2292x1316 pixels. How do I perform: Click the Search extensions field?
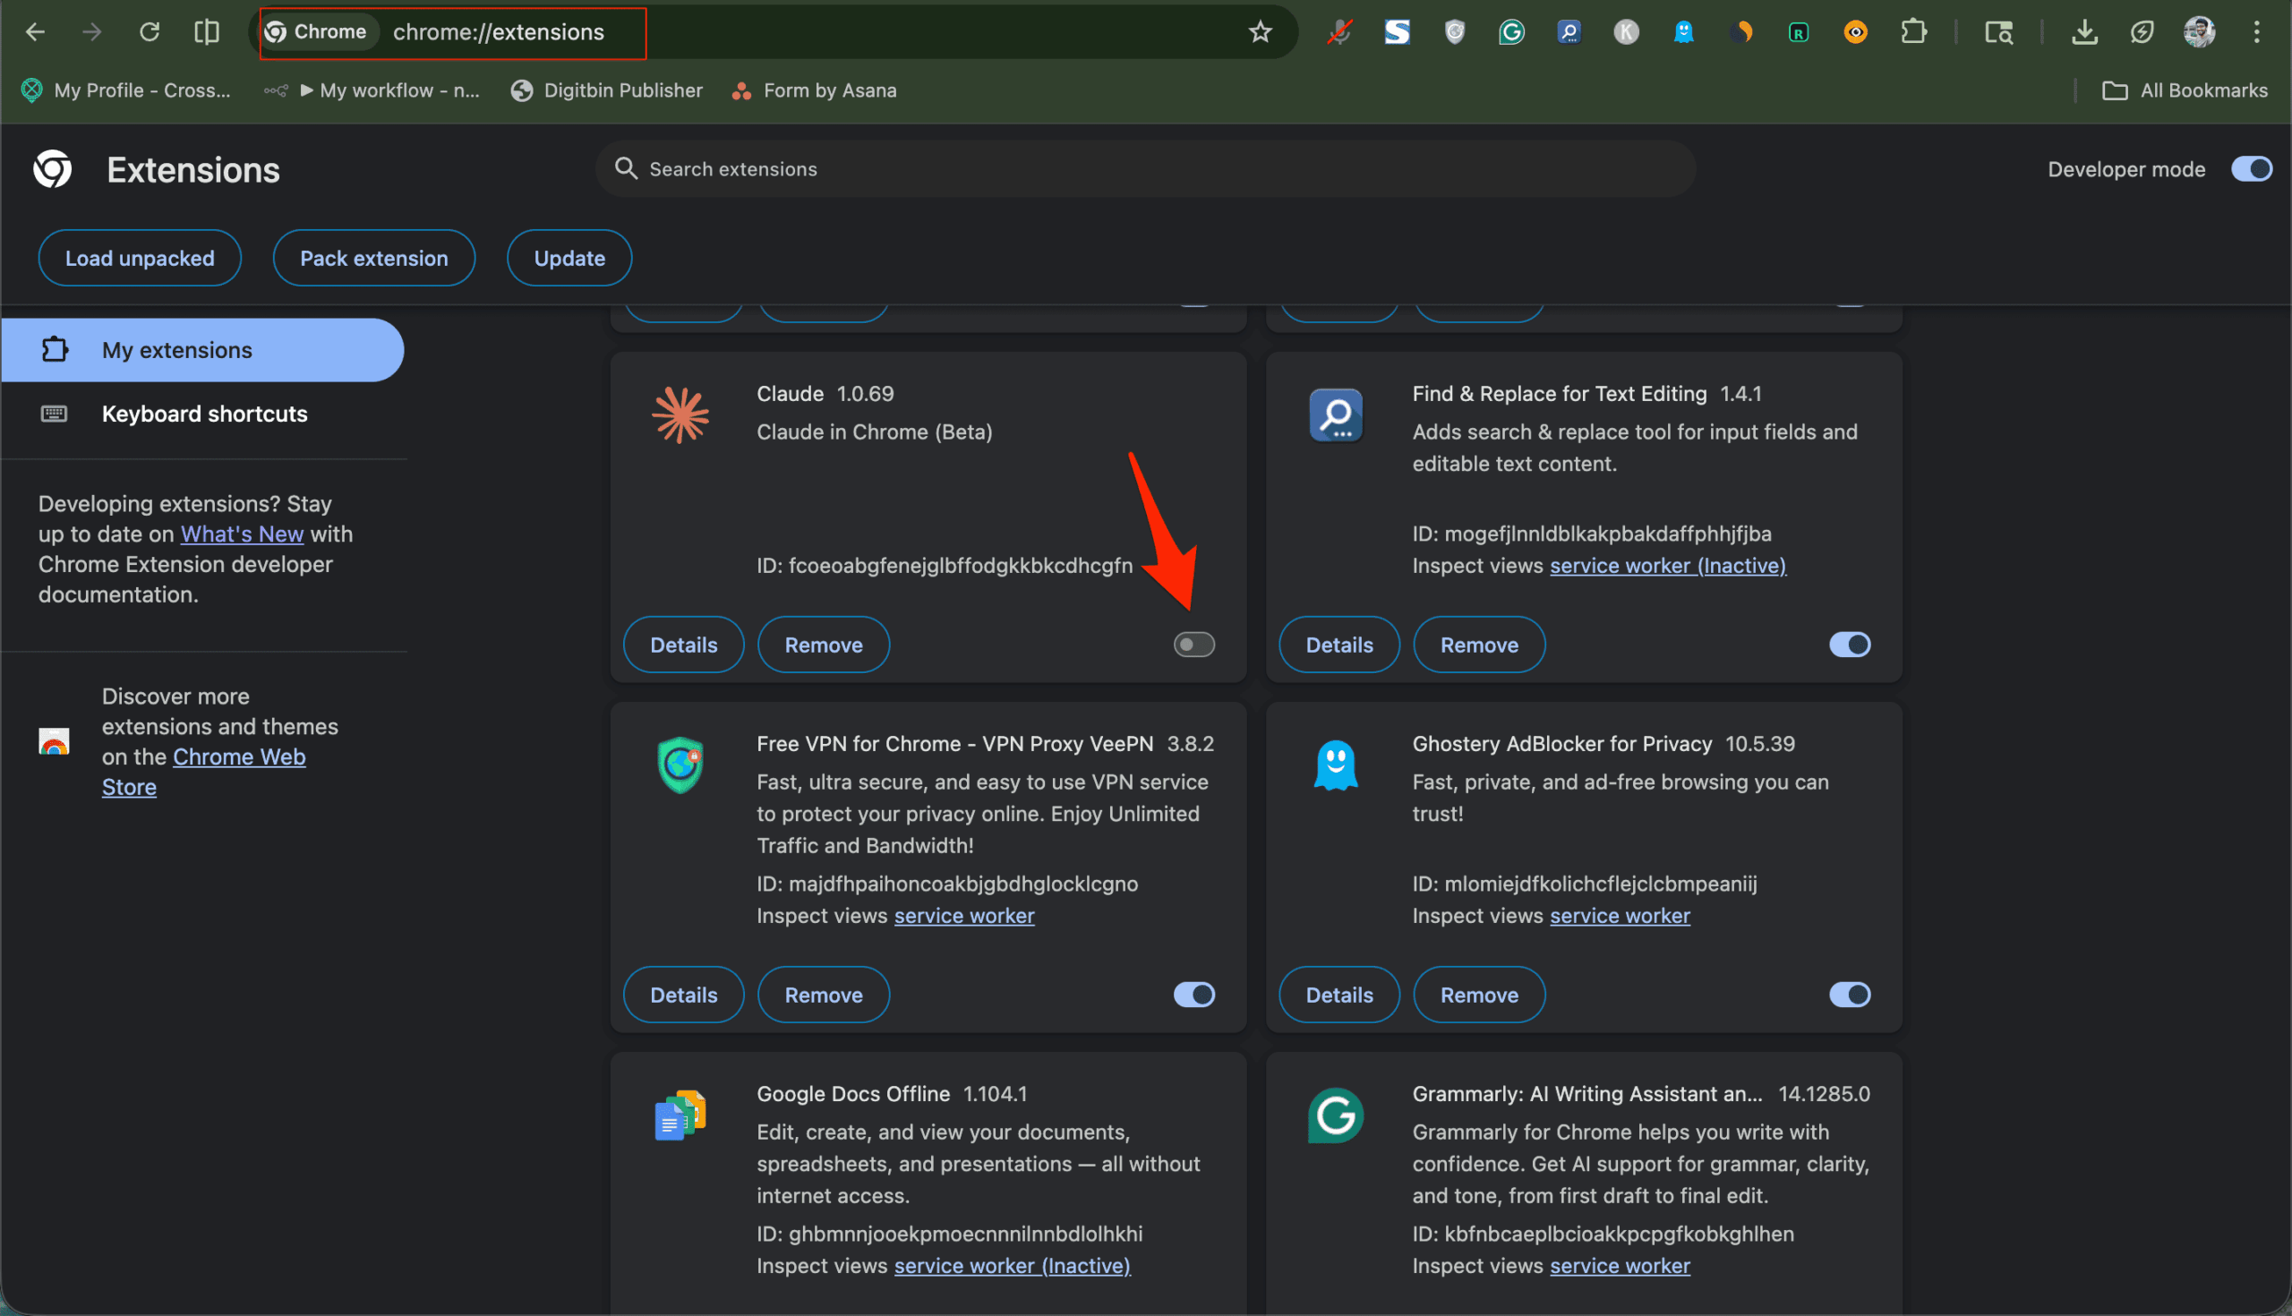pyautogui.click(x=1144, y=169)
